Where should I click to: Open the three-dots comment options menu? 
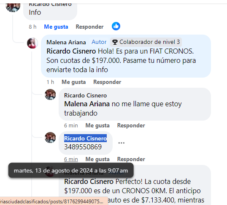(x=122, y=143)
